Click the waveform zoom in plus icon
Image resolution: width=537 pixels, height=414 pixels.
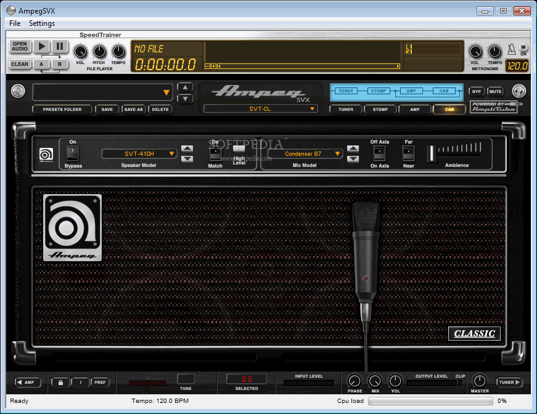click(x=213, y=66)
